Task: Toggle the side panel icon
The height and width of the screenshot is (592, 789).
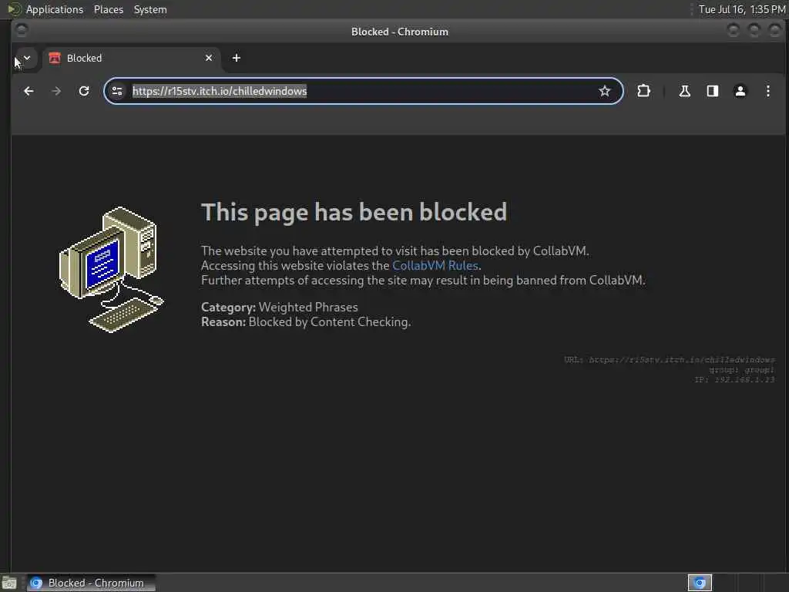Action: point(713,91)
